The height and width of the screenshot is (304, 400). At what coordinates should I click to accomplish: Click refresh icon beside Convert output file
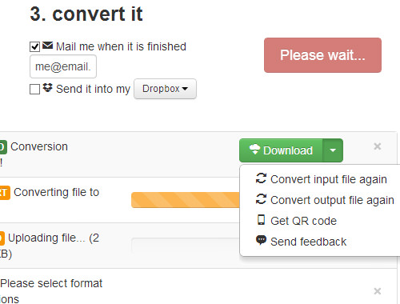point(261,199)
